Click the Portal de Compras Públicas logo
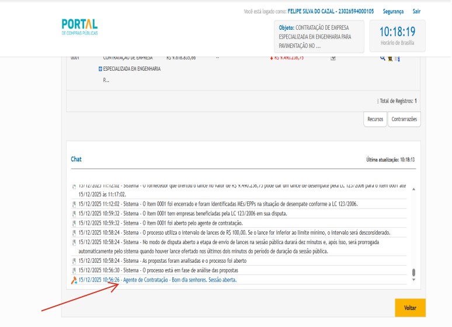 coord(79,26)
